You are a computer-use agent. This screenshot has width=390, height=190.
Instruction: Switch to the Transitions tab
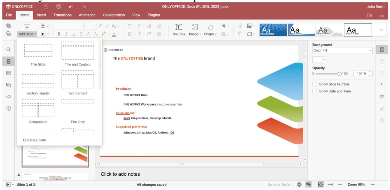click(x=62, y=15)
